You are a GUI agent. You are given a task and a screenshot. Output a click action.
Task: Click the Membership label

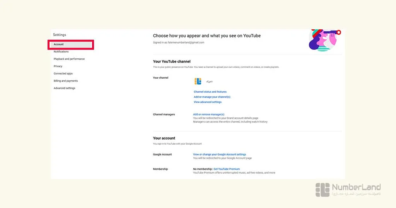[x=160, y=169]
